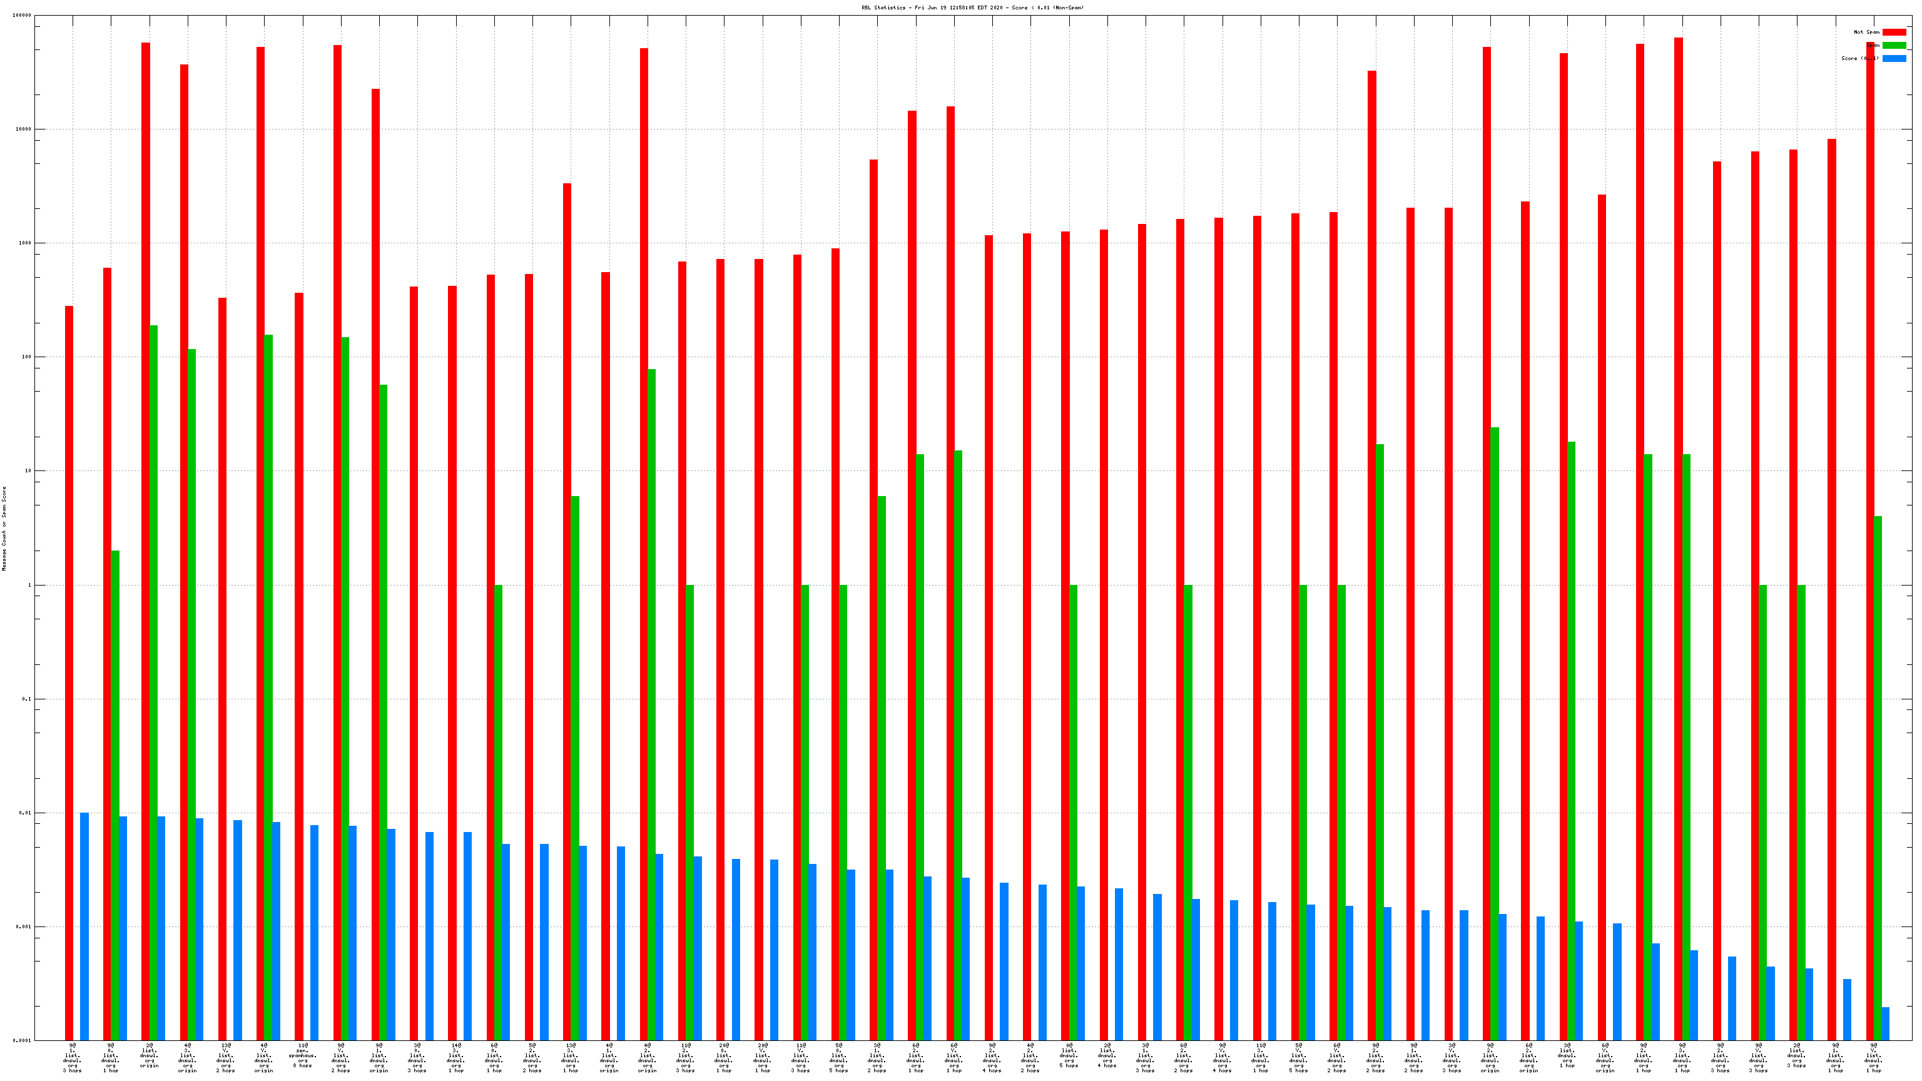This screenshot has width=1922, height=1081.
Task: Click the red bar above zen.spamhaus.org label
Action: click(298, 664)
